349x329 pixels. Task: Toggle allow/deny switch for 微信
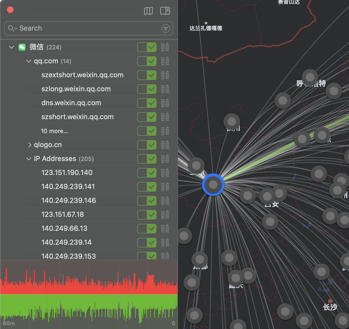pos(147,47)
